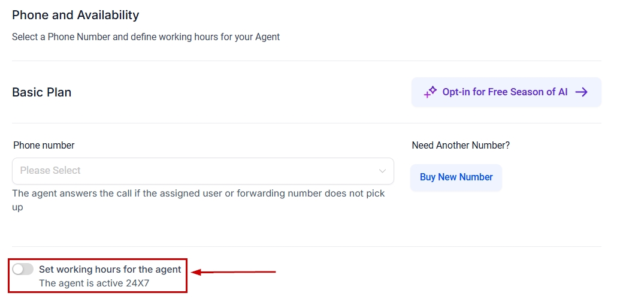Click the sparkle icon on the Opt-in button

pyautogui.click(x=430, y=92)
